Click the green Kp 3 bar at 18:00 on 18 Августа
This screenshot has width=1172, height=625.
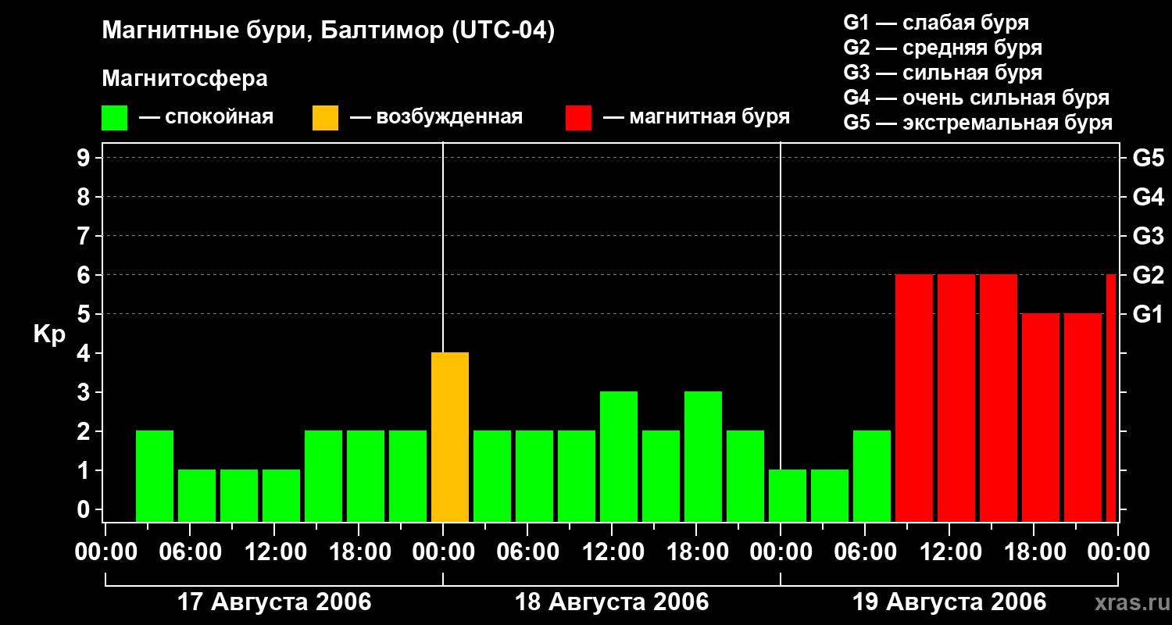[703, 457]
